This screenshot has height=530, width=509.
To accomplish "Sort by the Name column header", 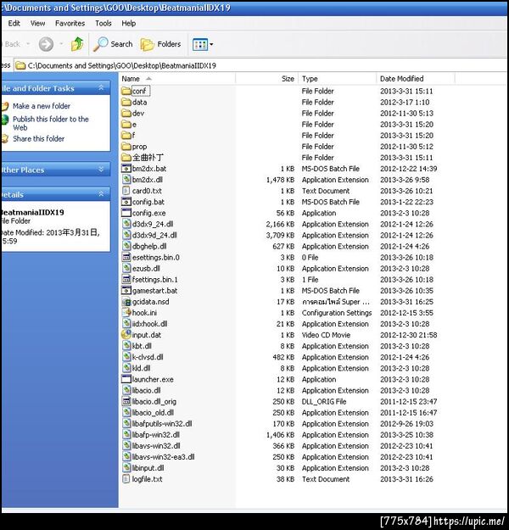I will 176,79.
